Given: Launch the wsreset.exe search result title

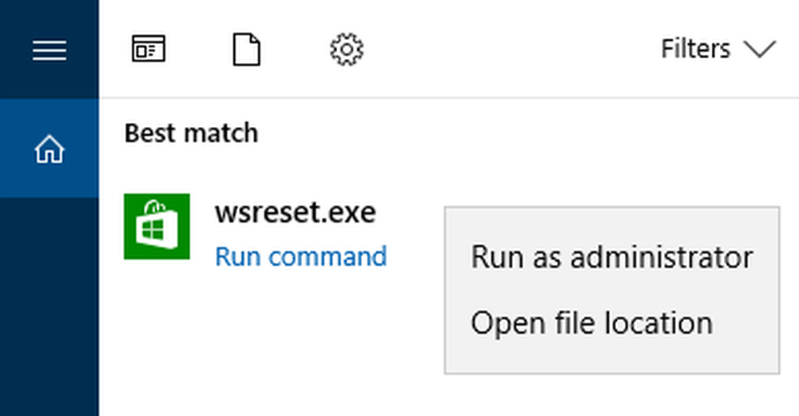Looking at the screenshot, I should click(x=295, y=212).
